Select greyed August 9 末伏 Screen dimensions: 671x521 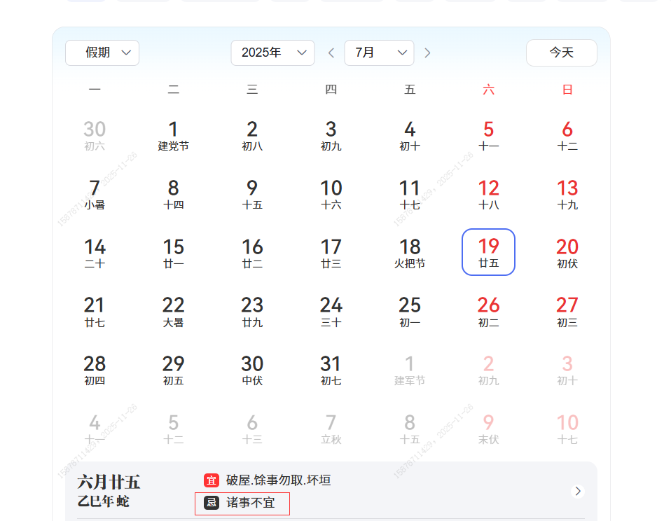pyautogui.click(x=488, y=428)
